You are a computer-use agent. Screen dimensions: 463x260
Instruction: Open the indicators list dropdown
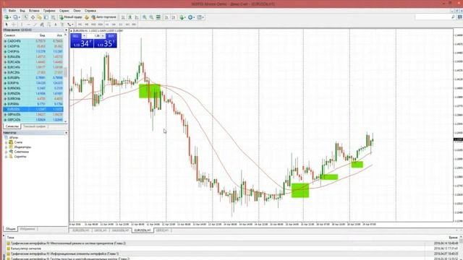[183, 17]
